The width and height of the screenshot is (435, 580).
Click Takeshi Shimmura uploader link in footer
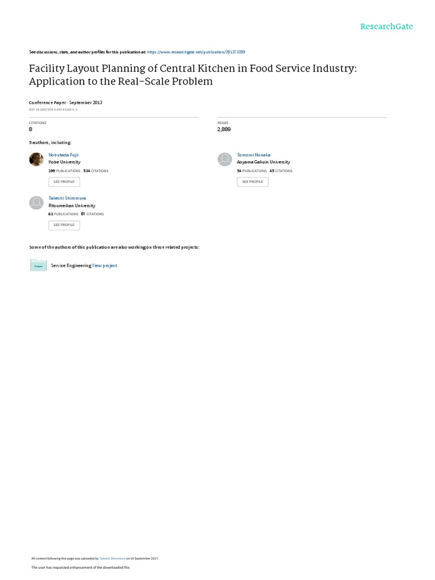click(112, 558)
